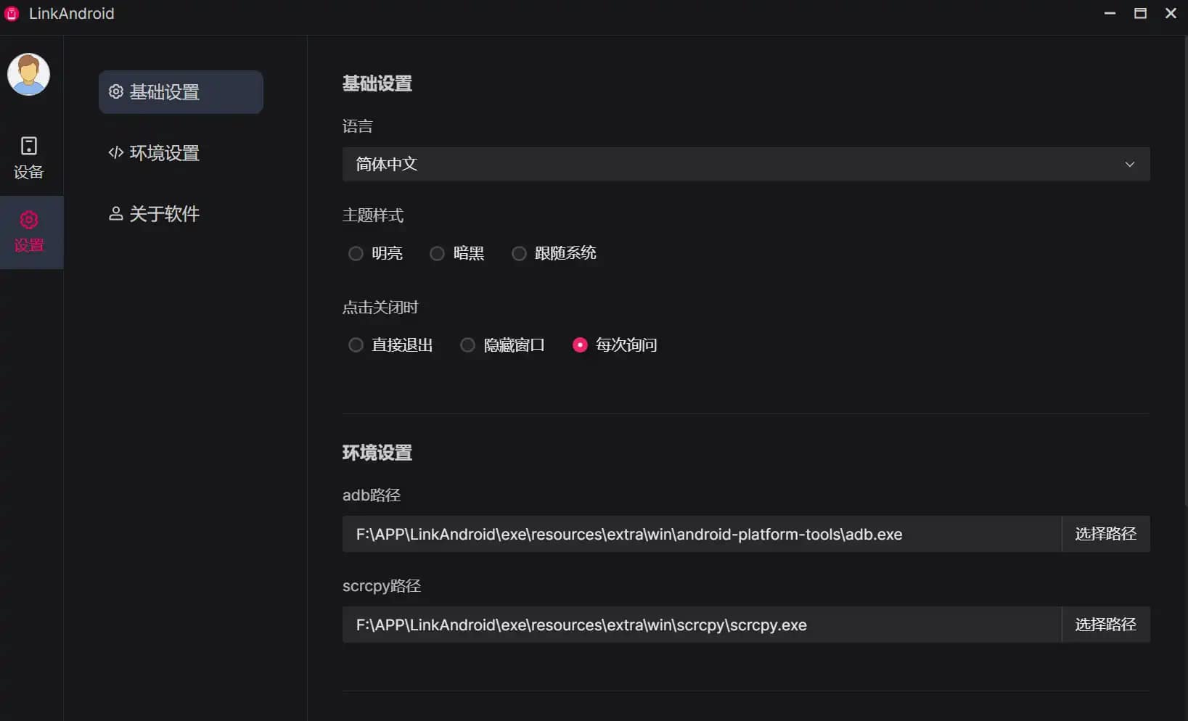Choose the 跟随系统 theme option

519,253
